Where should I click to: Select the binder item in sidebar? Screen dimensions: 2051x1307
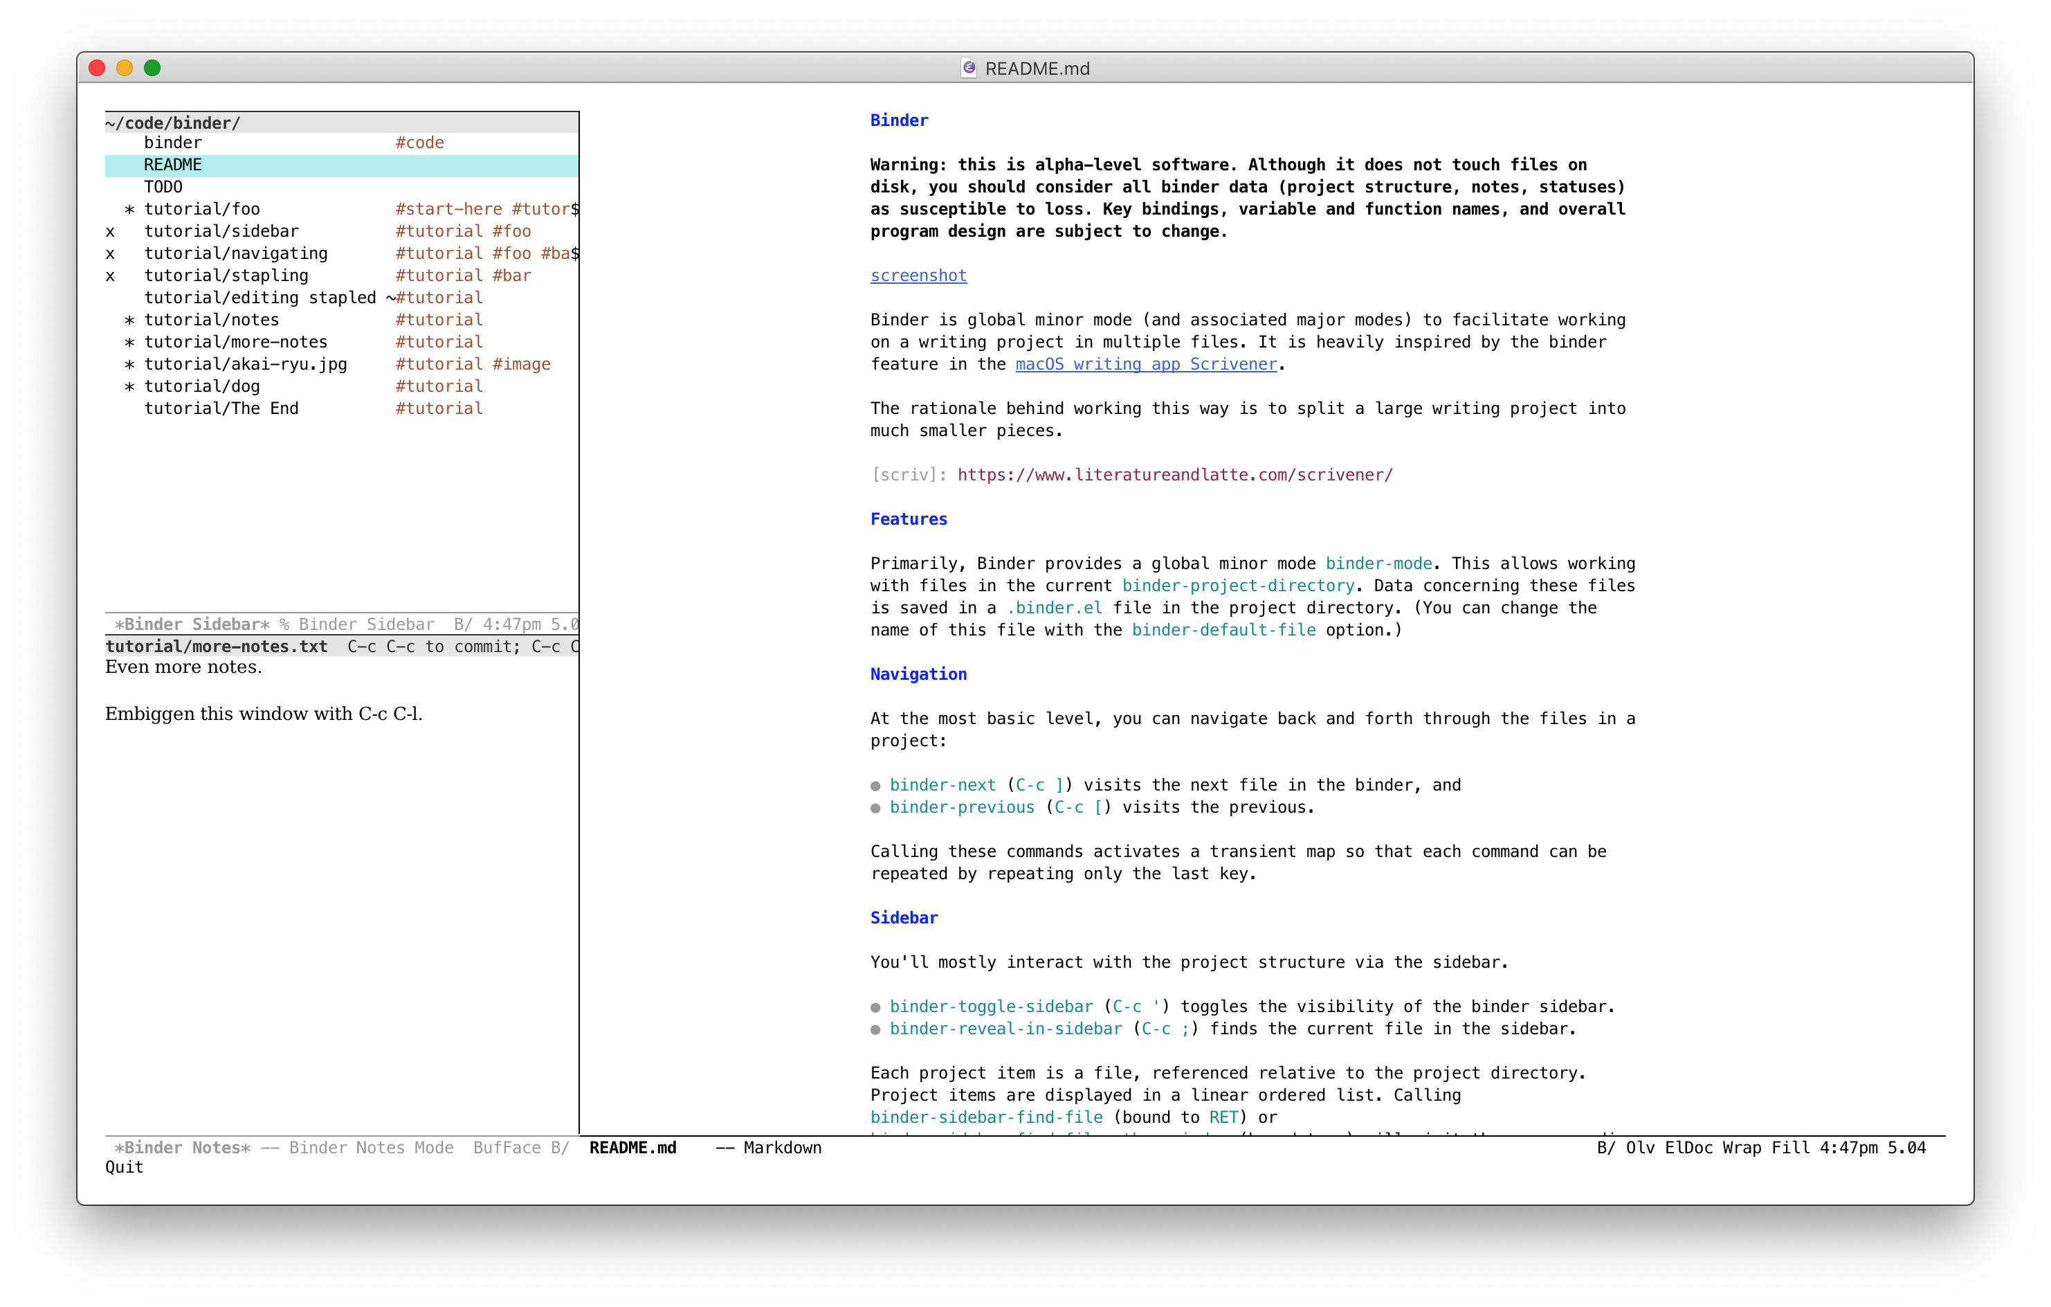pos(173,143)
